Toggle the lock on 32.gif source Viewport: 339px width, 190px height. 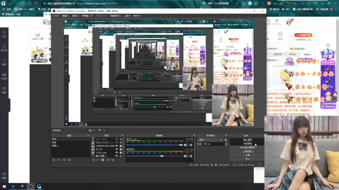click(x=121, y=149)
